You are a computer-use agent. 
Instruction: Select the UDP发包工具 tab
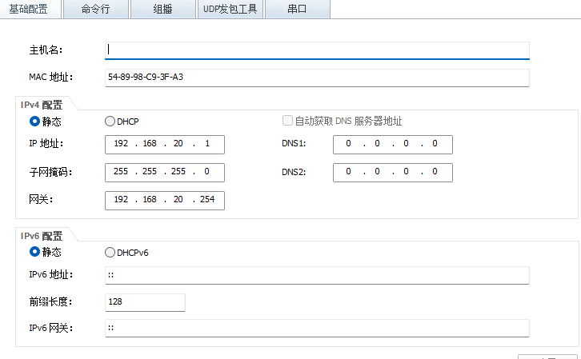tap(230, 9)
